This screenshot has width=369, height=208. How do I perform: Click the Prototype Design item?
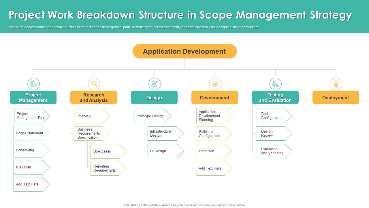(153, 116)
